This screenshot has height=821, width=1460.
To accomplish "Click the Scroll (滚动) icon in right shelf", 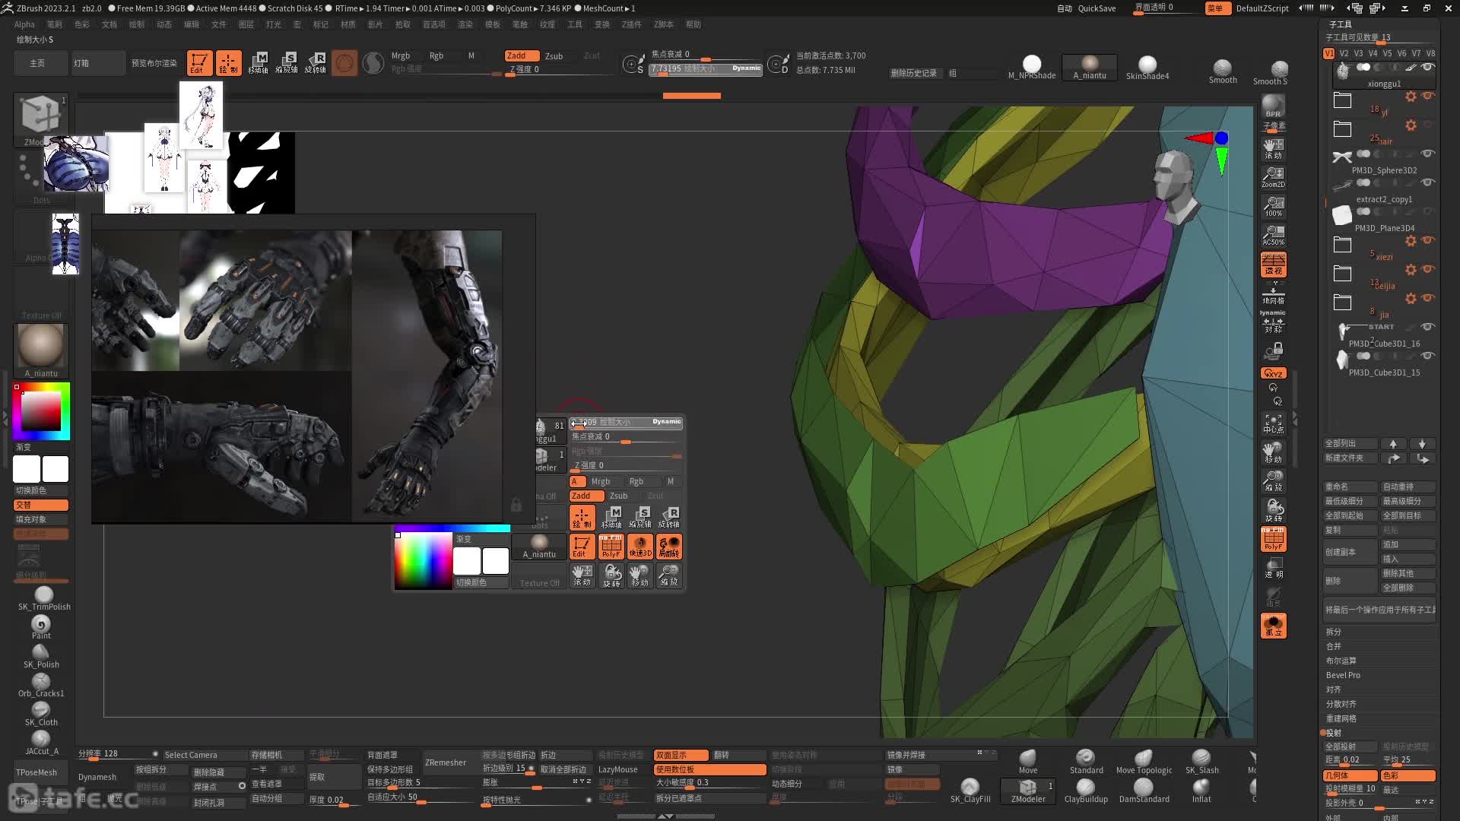I will tap(1273, 149).
